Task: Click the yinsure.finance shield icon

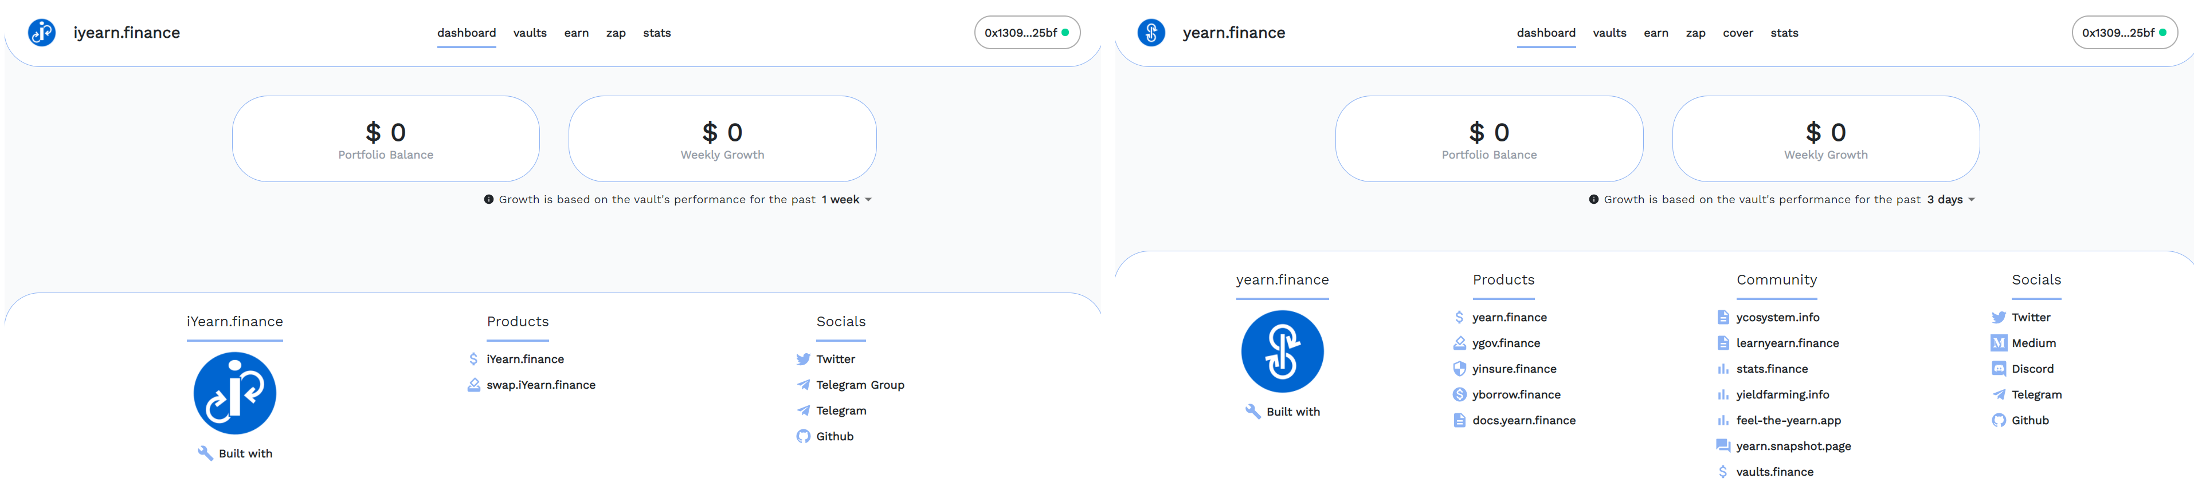Action: [1459, 369]
